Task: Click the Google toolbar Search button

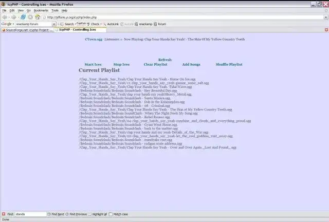Action: coord(67,24)
